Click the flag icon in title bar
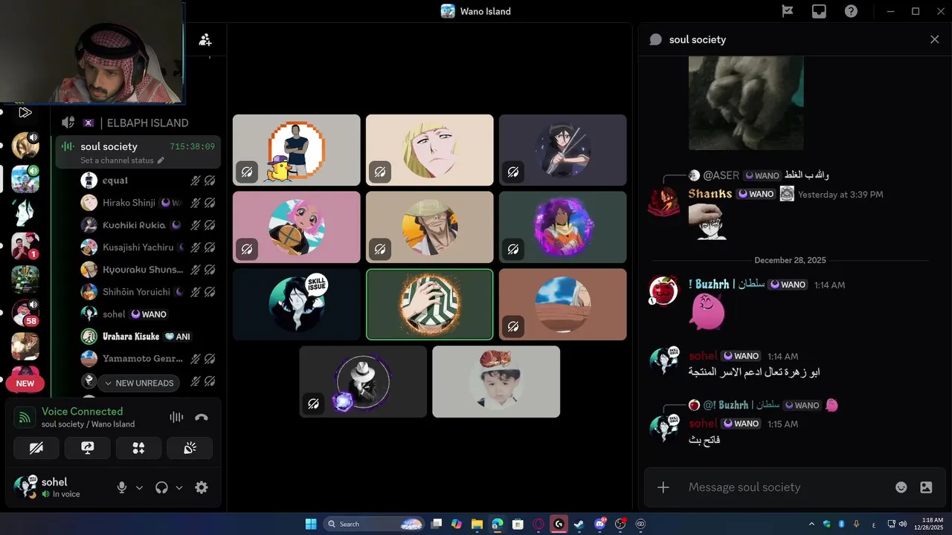This screenshot has width=952, height=535. coord(788,11)
